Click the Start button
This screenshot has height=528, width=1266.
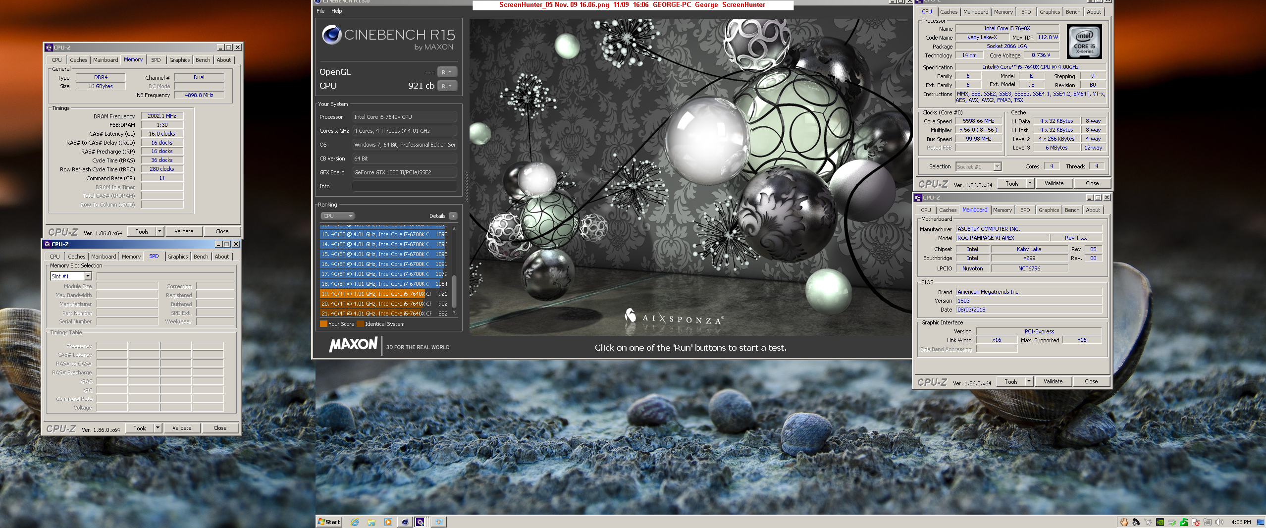[329, 522]
